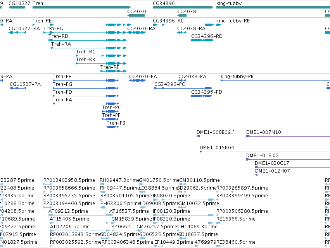The height and width of the screenshot is (248, 330).
Task: Select protein Treh-PB label
Action: (x=116, y=123)
